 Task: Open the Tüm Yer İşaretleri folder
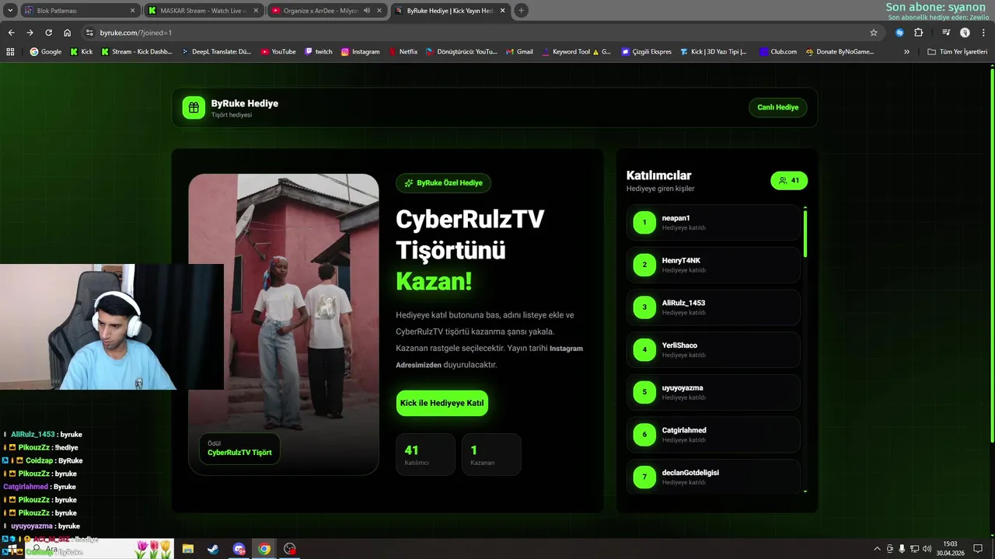coord(957,52)
